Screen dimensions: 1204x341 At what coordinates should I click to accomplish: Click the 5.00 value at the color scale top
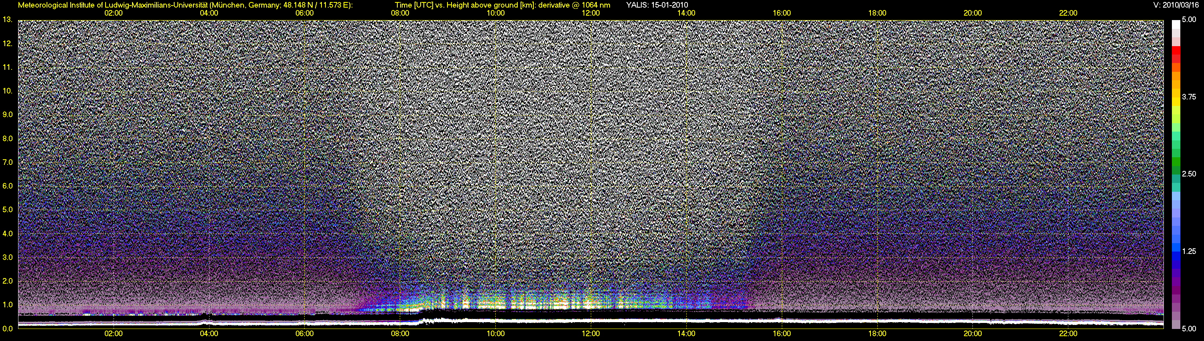click(1189, 20)
